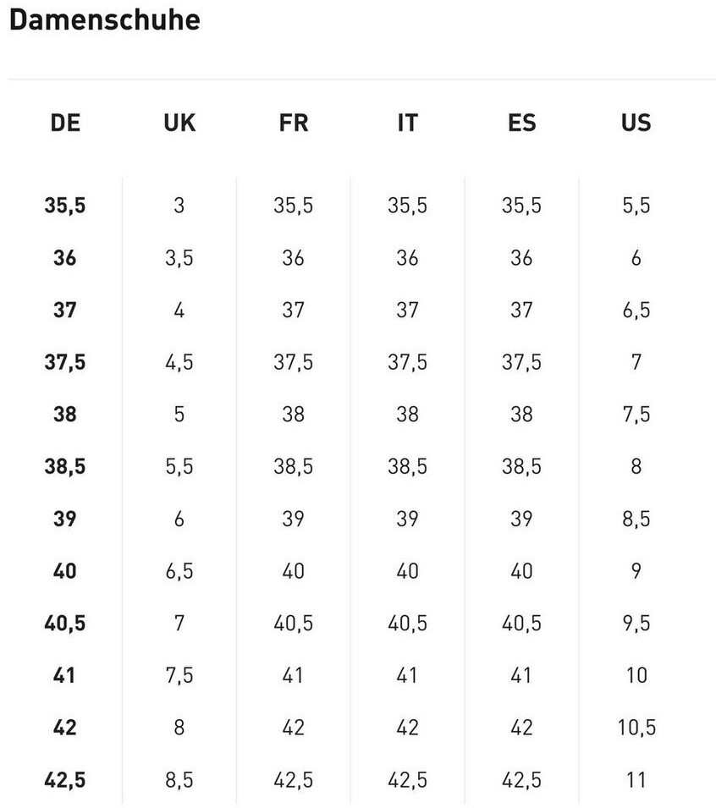Select the DE column header
716x808 pixels.
(x=65, y=123)
